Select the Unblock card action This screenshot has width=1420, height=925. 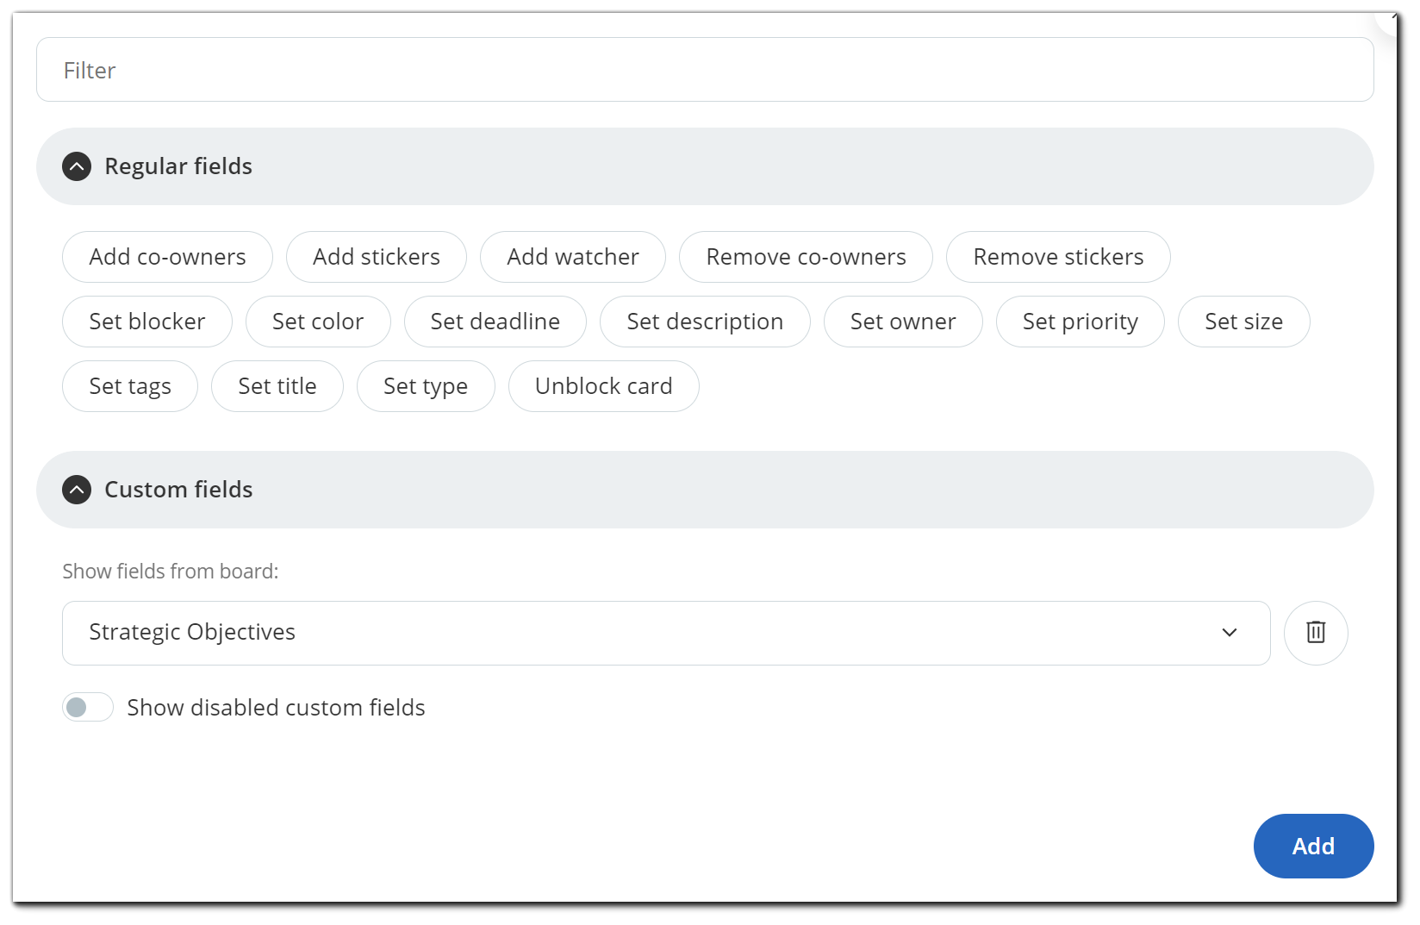[603, 386]
